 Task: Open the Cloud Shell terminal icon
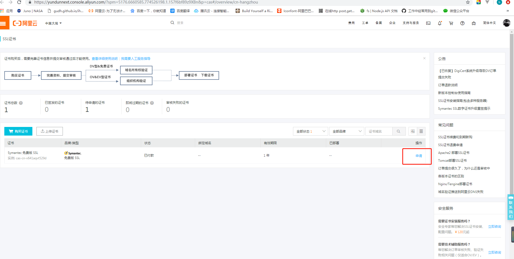(x=428, y=23)
